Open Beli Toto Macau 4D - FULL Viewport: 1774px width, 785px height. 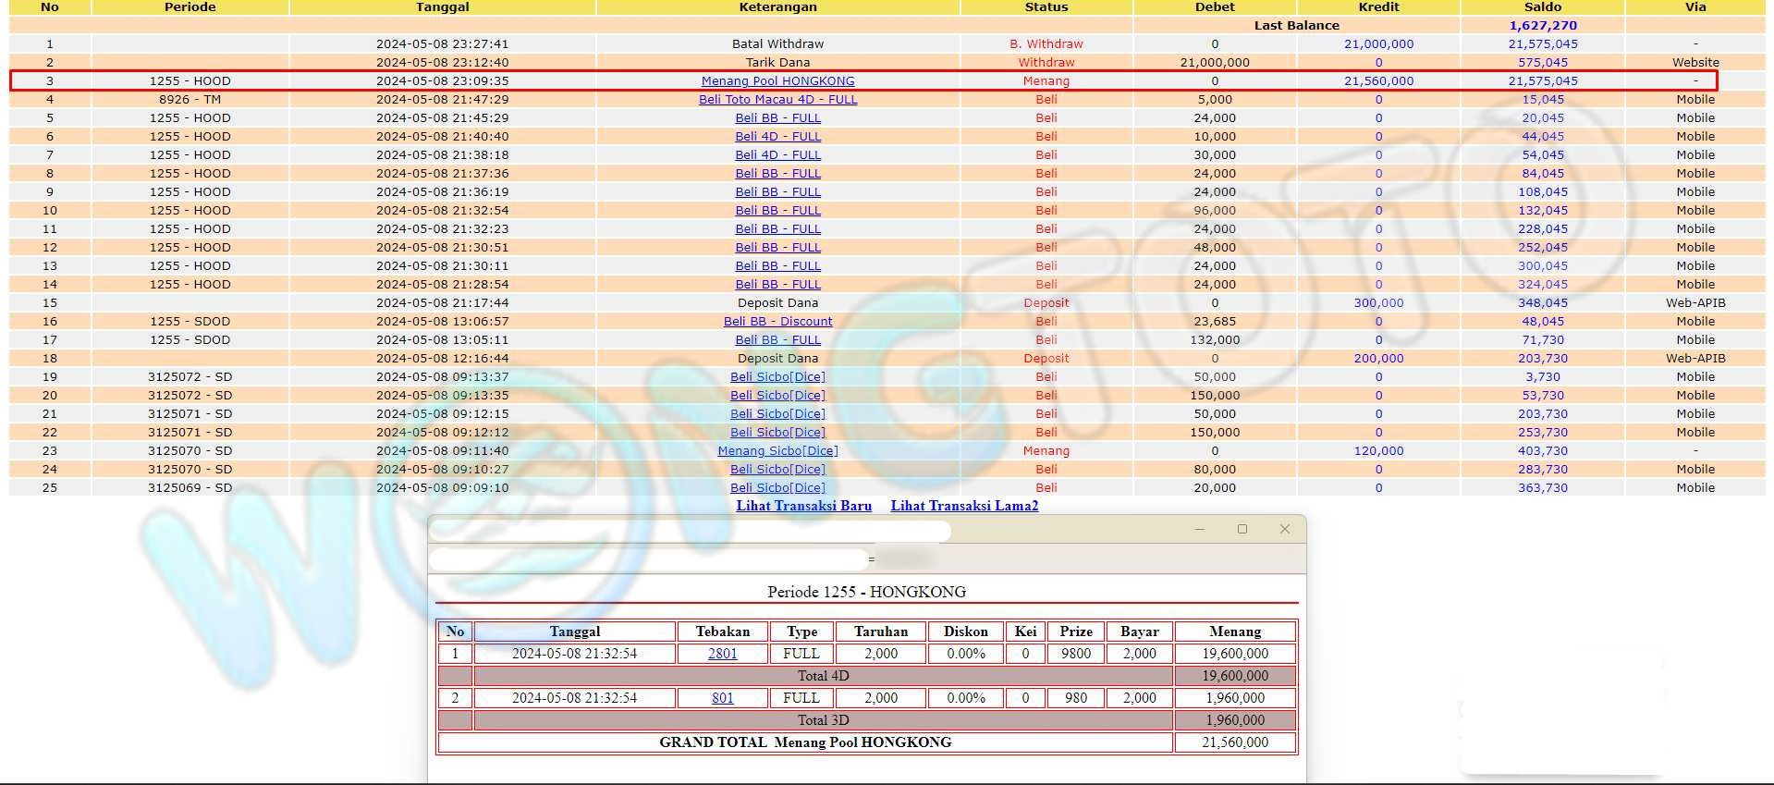(x=777, y=100)
